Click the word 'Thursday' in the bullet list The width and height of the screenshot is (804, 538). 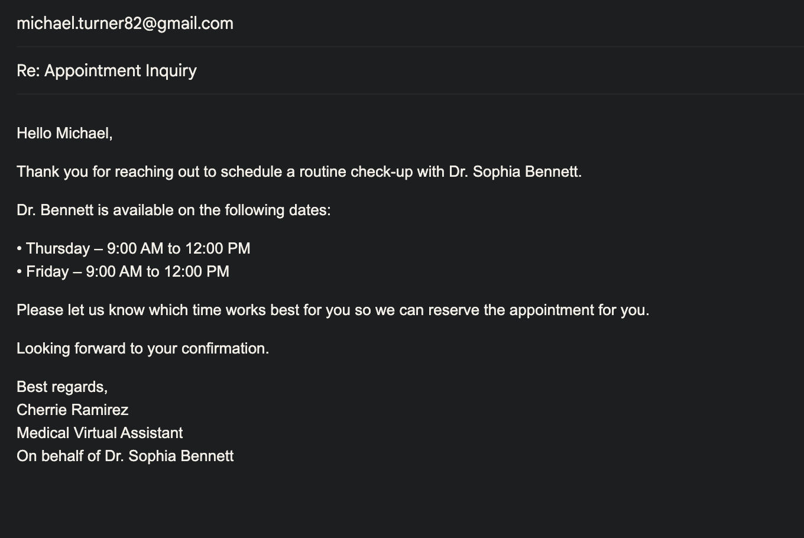coord(58,249)
